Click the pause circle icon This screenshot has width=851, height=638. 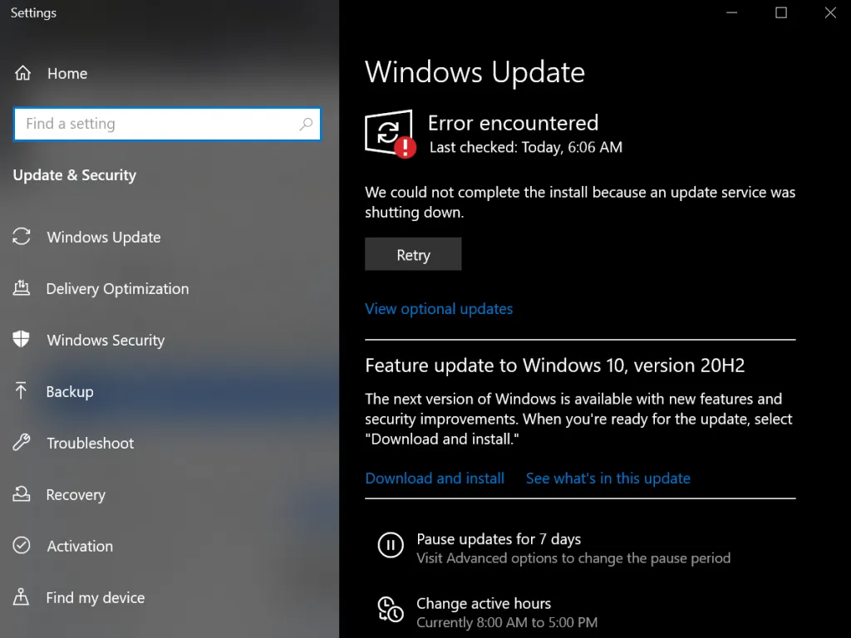click(x=391, y=545)
